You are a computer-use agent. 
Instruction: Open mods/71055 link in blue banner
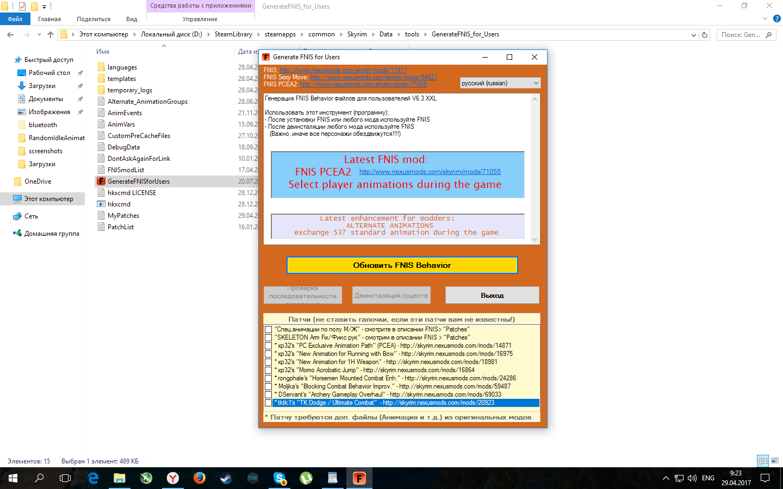(x=430, y=172)
